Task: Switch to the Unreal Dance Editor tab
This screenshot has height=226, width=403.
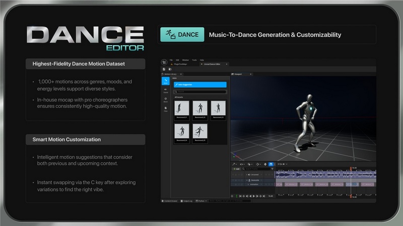Action: [213, 65]
